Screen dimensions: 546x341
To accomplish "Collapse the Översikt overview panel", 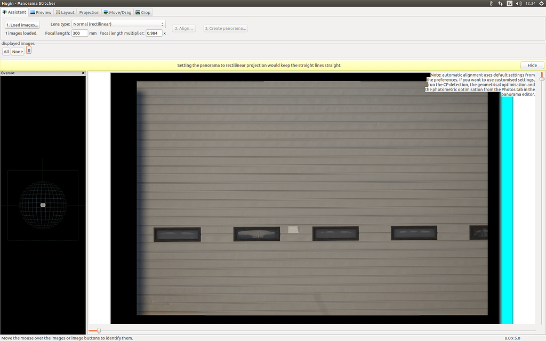I will 82,73.
